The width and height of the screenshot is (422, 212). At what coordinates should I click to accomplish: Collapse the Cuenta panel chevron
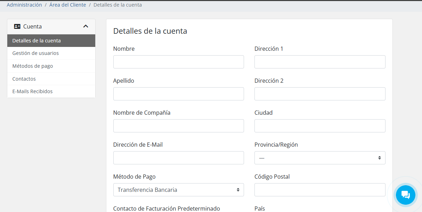coord(86,26)
